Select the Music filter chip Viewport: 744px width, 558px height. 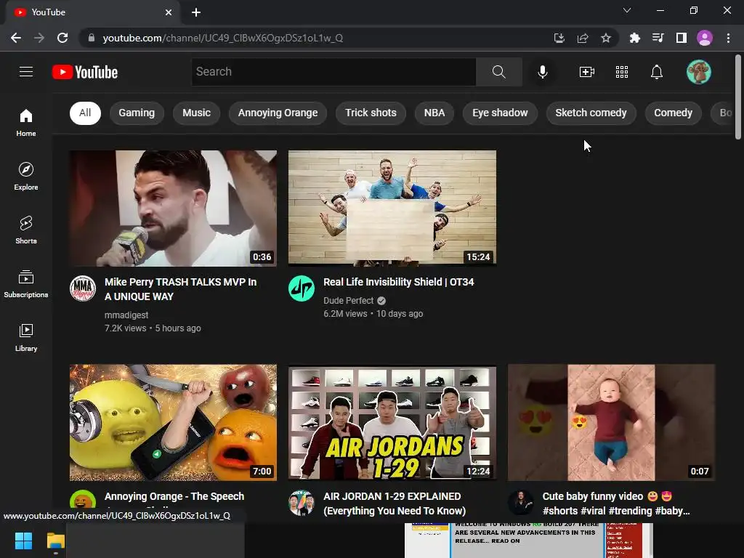[196, 113]
